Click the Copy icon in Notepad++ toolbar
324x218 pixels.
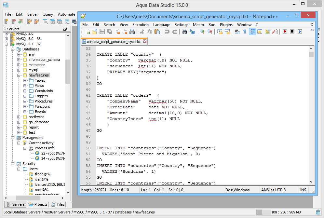coord(149,32)
